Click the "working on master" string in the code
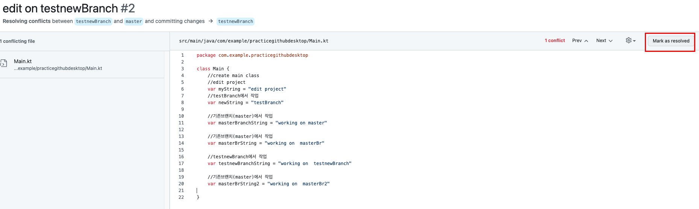The image size is (699, 209). coord(301,123)
